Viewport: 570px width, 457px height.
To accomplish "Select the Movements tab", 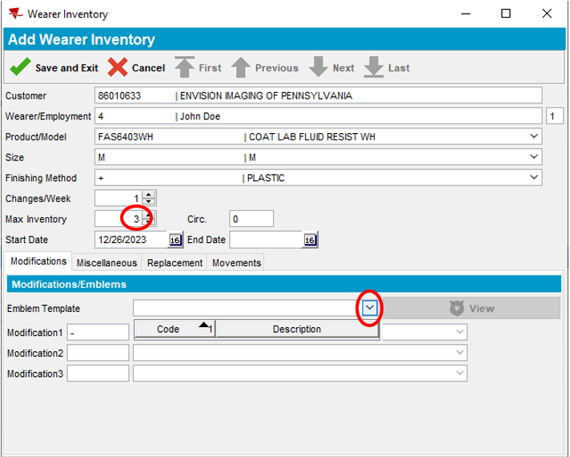I will click(x=236, y=263).
